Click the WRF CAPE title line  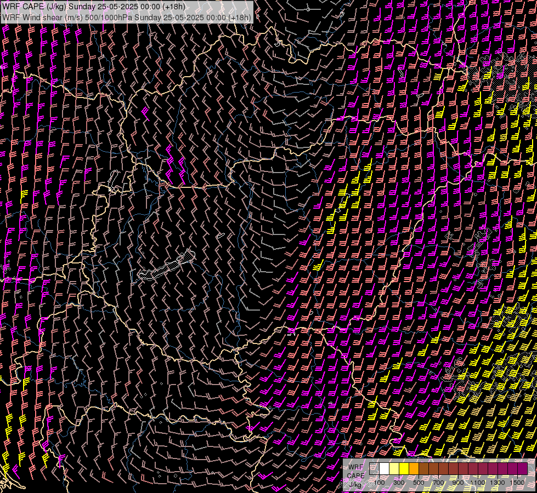tap(93, 7)
